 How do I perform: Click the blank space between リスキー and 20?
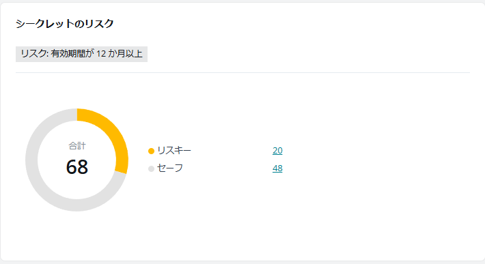tap(232, 151)
